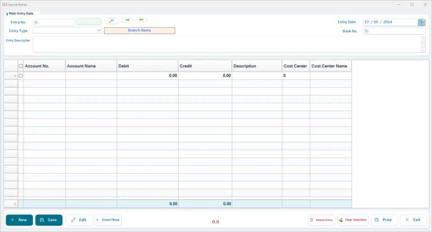432x232 pixels.
Task: Click the New button
Action: tap(19, 220)
